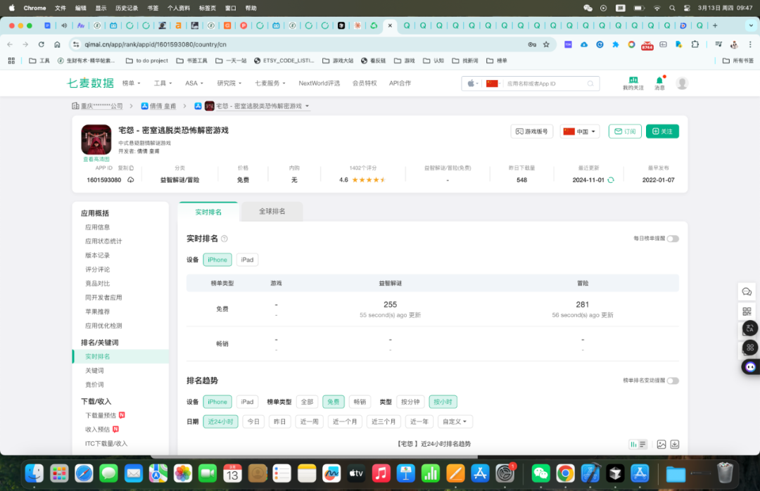Screen dimensions: 760x491
Task: Click the copy App ID icon
Action: tap(132, 168)
